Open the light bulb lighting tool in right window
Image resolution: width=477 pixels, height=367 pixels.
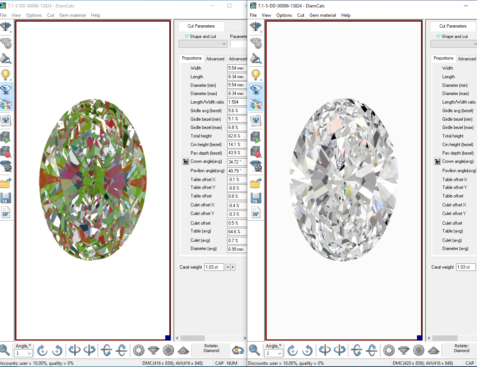(256, 75)
